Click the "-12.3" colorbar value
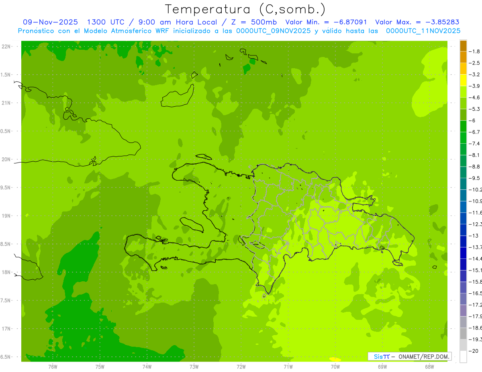482x372 pixels. (475, 224)
